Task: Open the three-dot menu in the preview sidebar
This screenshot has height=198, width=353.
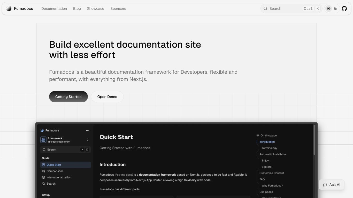Action: coord(88,130)
